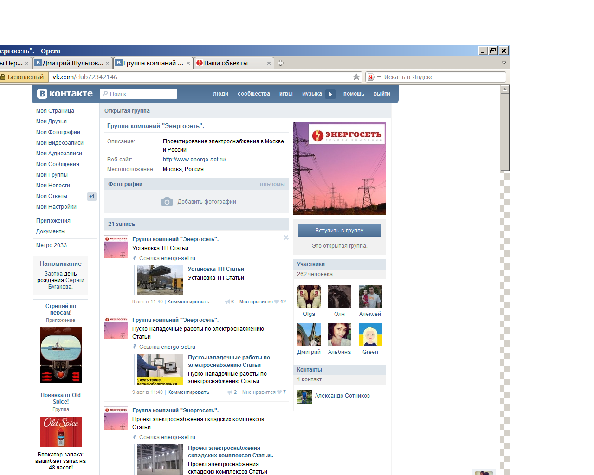Open 'Мои Настройки' in sidebar

56,207
